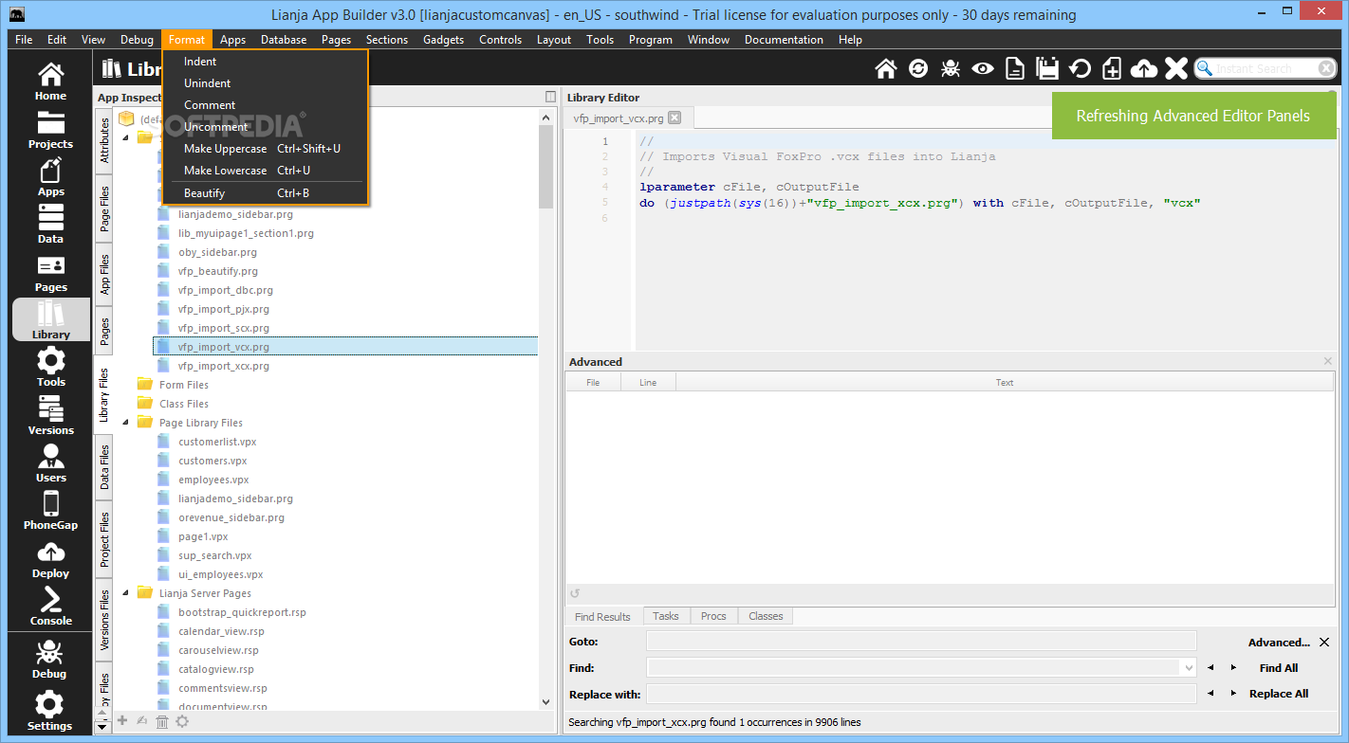Select Beautify in the Format menu
Screen dimensions: 1349x743
[x=266, y=193]
